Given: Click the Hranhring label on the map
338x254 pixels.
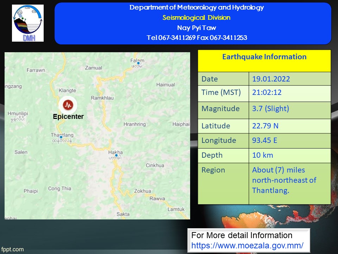Looking at the screenshot, I should pyautogui.click(x=134, y=124).
